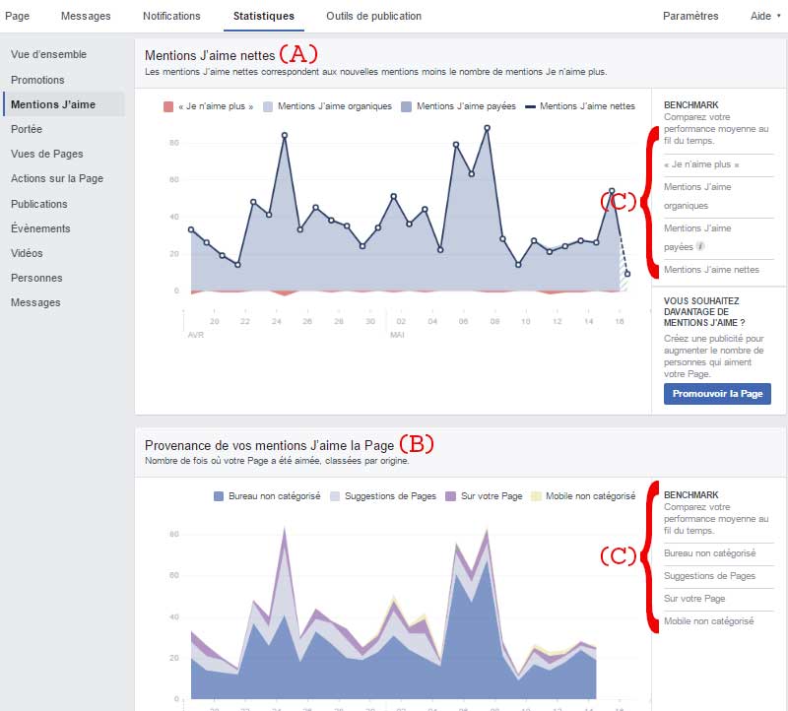788x711 pixels.
Task: Click the Mentions J'aime nettes legend line marker
Action: [x=530, y=106]
